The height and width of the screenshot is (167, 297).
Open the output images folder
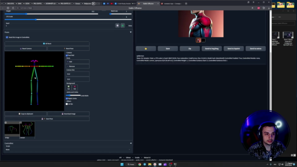coord(146,49)
